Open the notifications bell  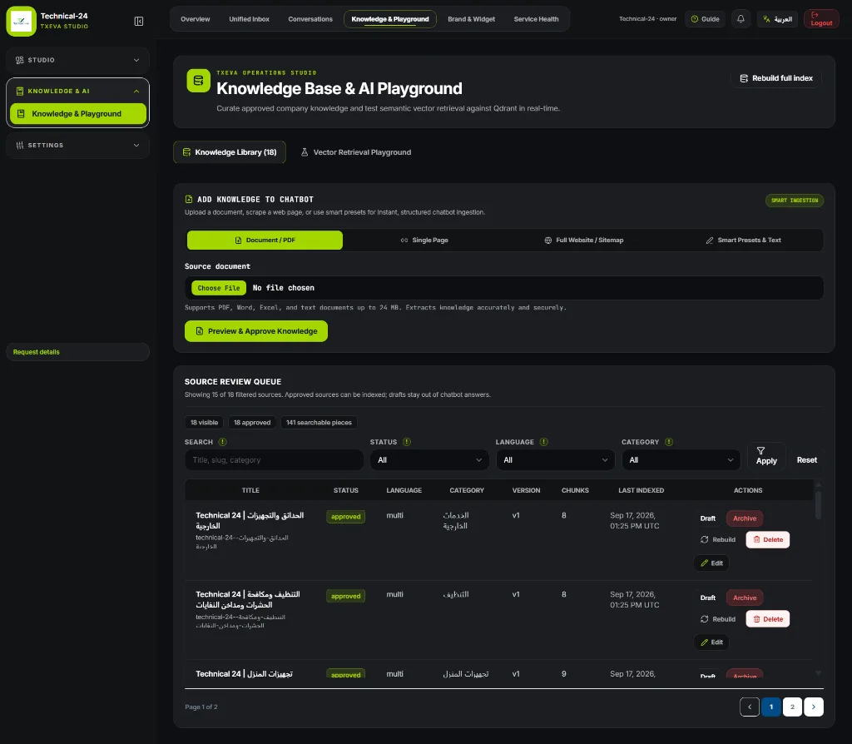[741, 19]
